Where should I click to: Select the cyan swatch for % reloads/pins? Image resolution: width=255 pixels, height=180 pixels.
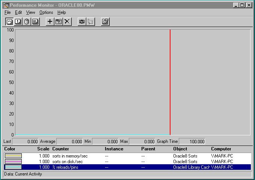point(13,167)
